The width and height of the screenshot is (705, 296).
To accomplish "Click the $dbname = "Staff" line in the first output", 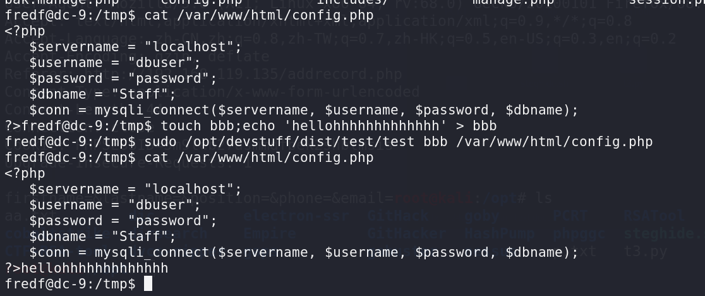I will pos(102,94).
